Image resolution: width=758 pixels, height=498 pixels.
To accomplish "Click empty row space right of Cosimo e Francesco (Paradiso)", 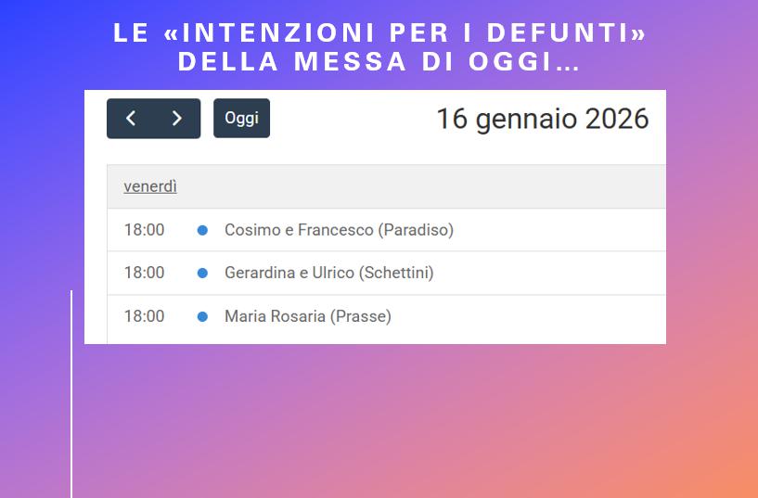I will (557, 230).
